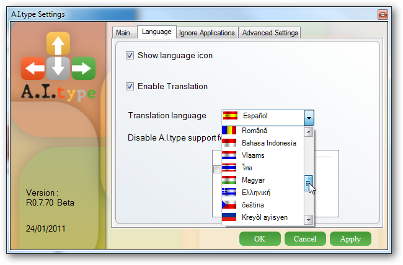
Task: Choose Ελληνικά from the dropdown list
Action: [x=263, y=193]
